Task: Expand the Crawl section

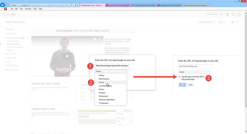Action: tap(5, 62)
